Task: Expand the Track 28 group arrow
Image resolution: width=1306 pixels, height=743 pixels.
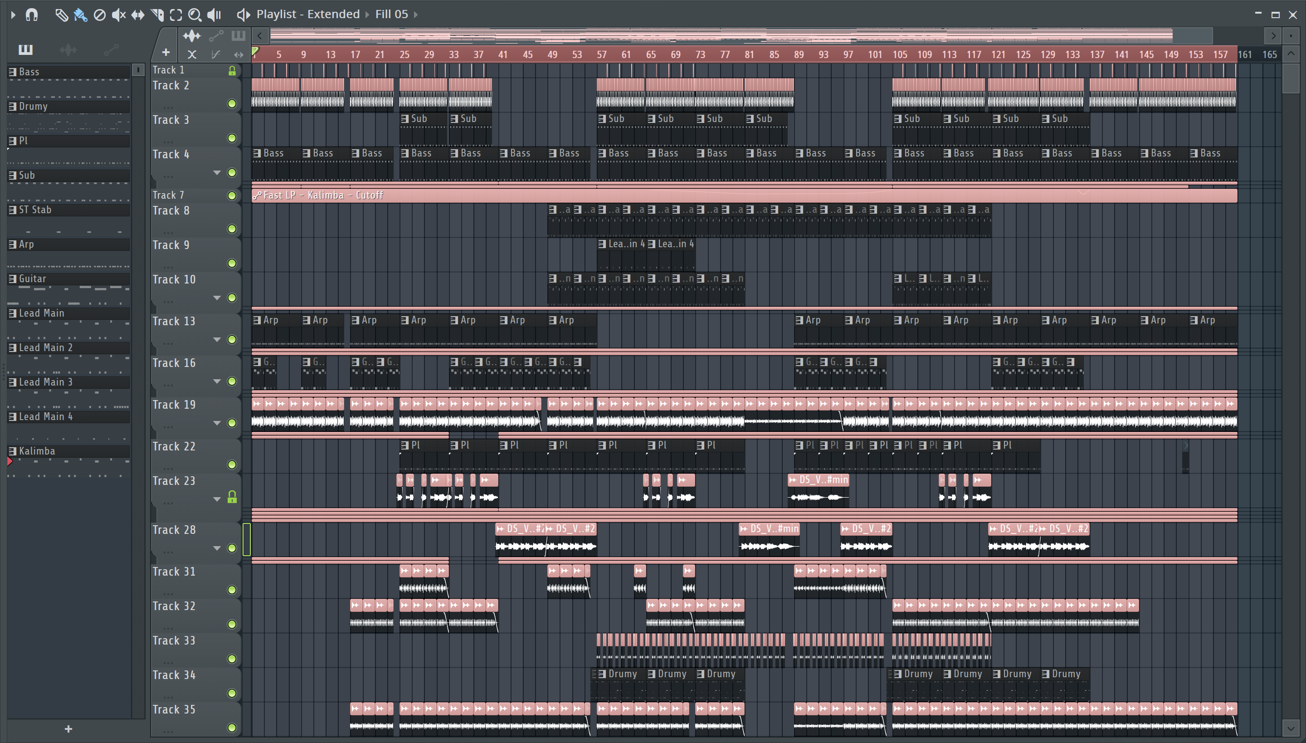Action: 217,548
